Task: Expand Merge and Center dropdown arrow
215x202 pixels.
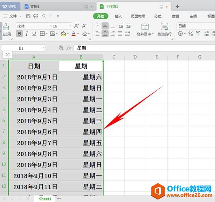Action: pos(153,34)
